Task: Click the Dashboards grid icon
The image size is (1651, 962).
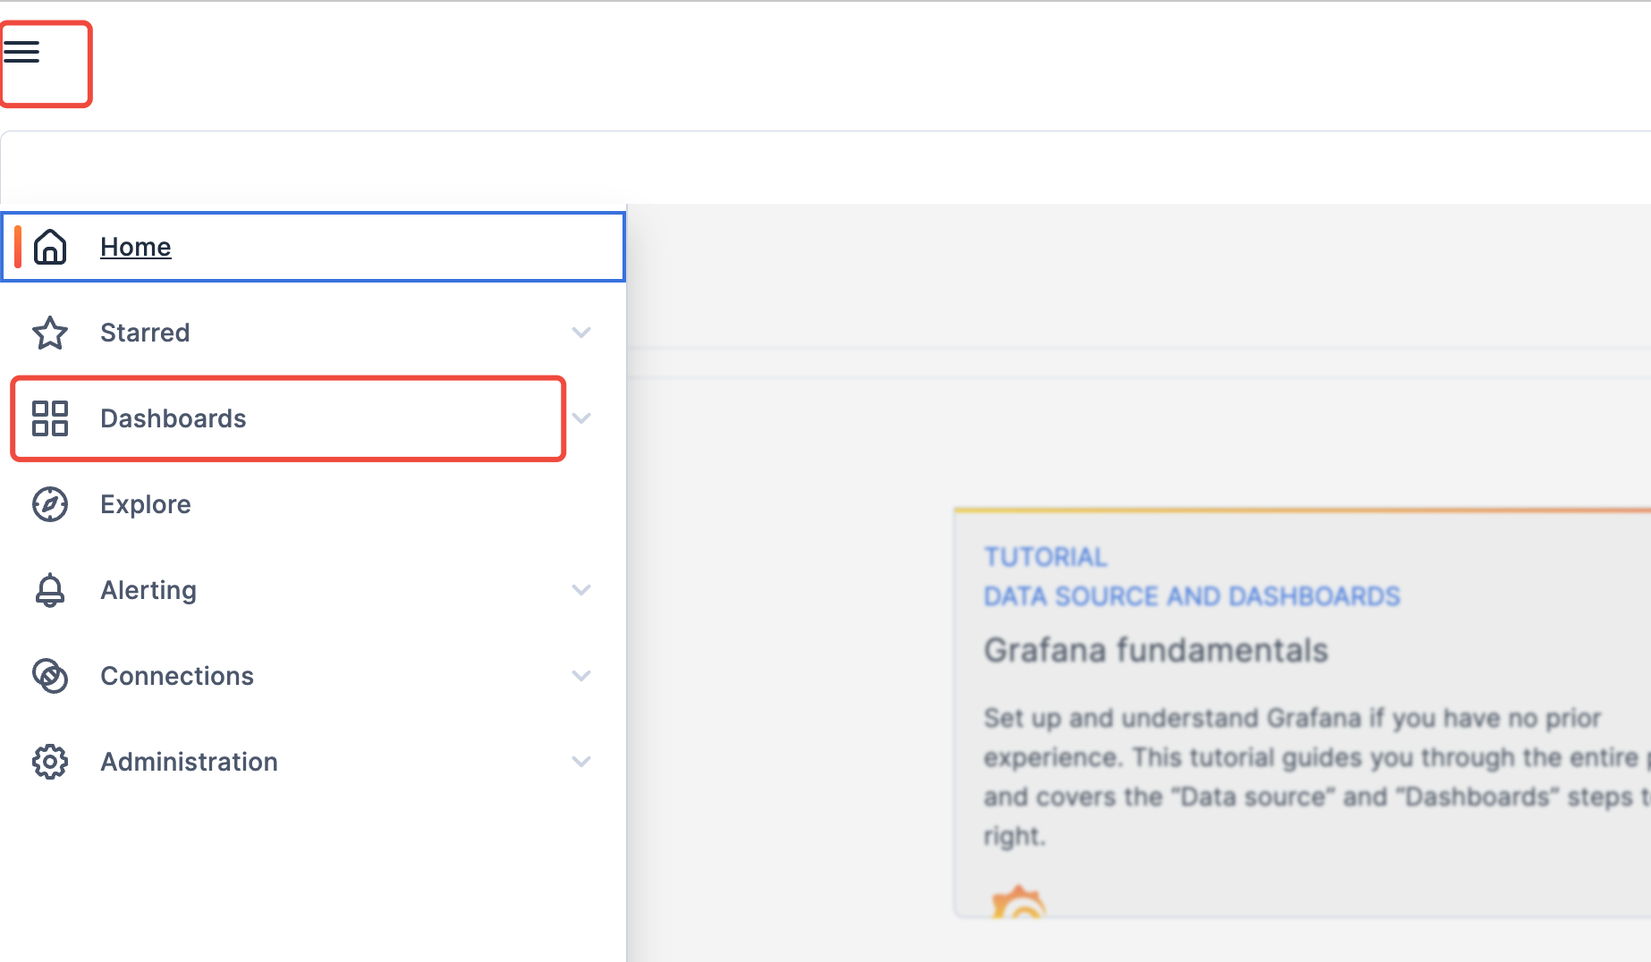Action: (x=50, y=418)
